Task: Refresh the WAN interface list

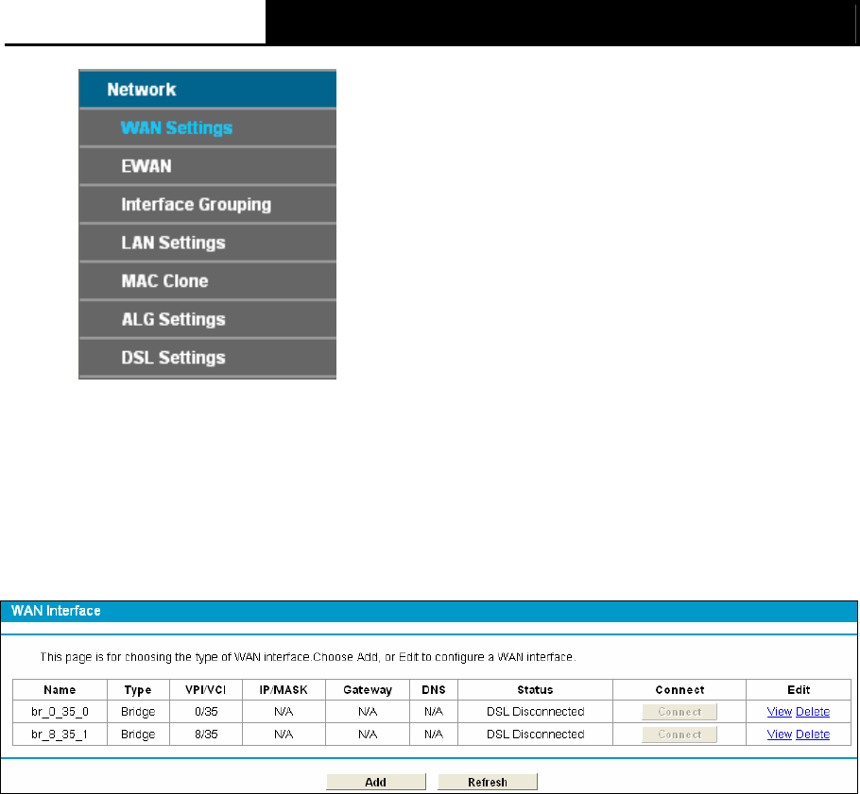Action: [x=487, y=782]
